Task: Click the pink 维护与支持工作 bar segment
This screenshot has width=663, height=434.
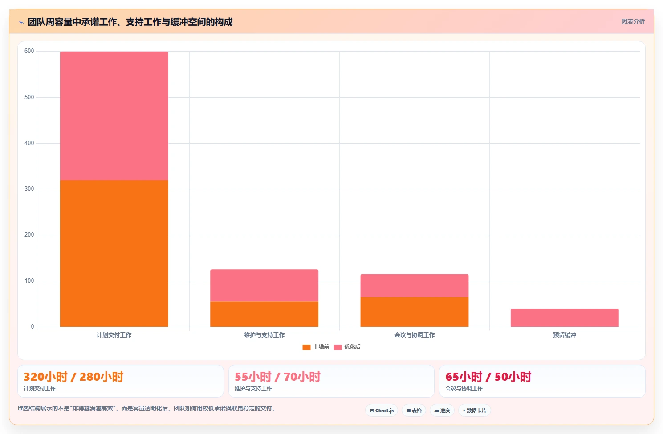Action: pos(264,285)
